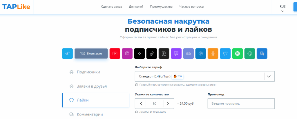Click the people icon beside Подписчики

click(71, 72)
